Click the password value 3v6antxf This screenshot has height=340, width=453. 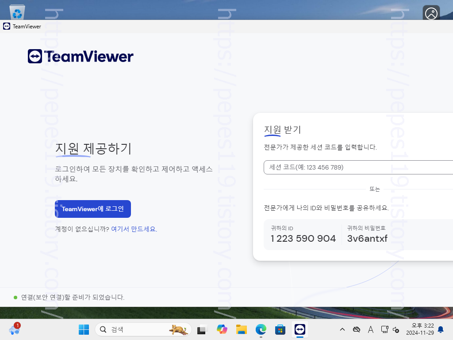[367, 239]
